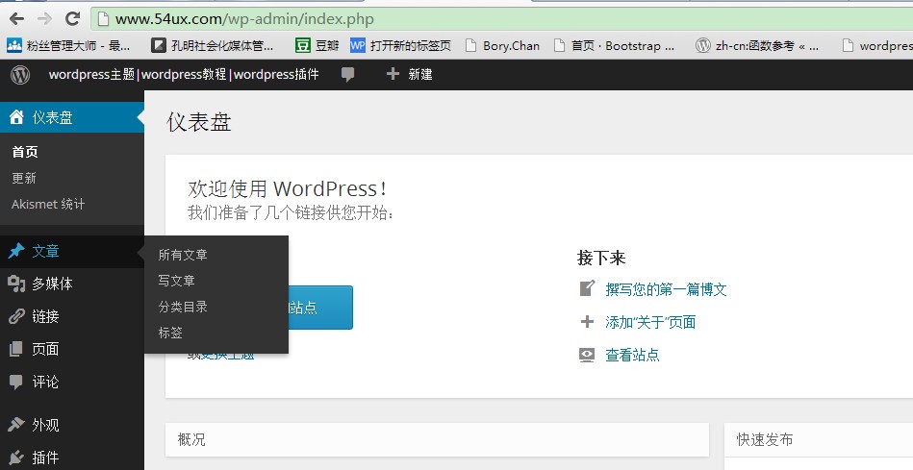Viewport: 913px width, 470px height.
Task: Open the 页面 sidebar menu
Action: tap(71, 349)
